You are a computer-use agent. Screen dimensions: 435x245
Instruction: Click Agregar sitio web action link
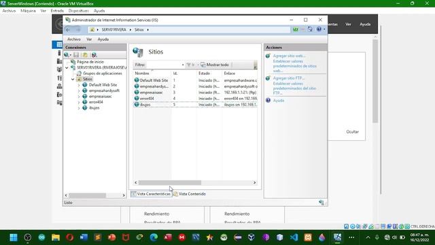click(289, 56)
